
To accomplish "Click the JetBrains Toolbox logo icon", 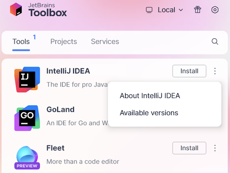I will coord(16,9).
